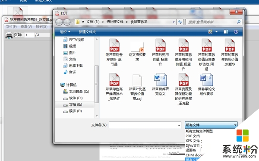Expand view options dropdown arrow
The image size is (259, 161).
click(x=216, y=32)
